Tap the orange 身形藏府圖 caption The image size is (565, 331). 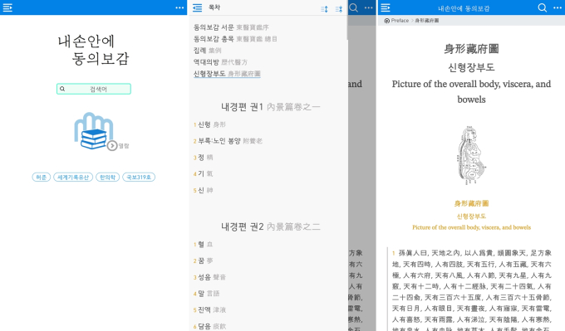tap(471, 203)
